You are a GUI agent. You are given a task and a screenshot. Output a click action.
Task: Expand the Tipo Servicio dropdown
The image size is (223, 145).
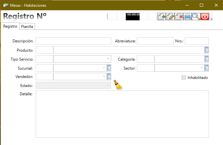(x=108, y=59)
